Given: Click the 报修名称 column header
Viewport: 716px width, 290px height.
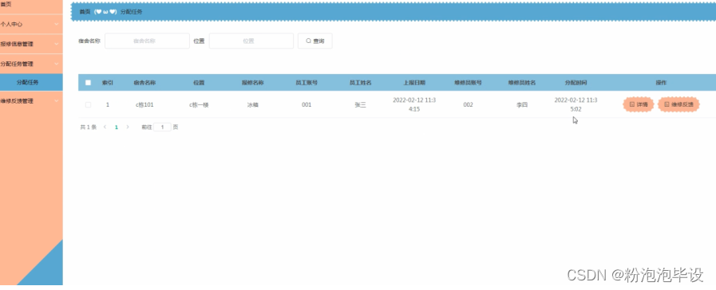Looking at the screenshot, I should 252,83.
